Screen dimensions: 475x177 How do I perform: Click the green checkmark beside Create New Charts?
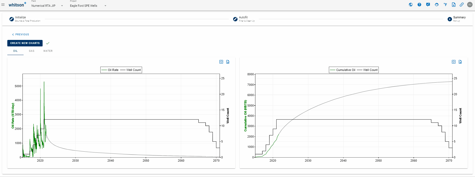point(48,43)
